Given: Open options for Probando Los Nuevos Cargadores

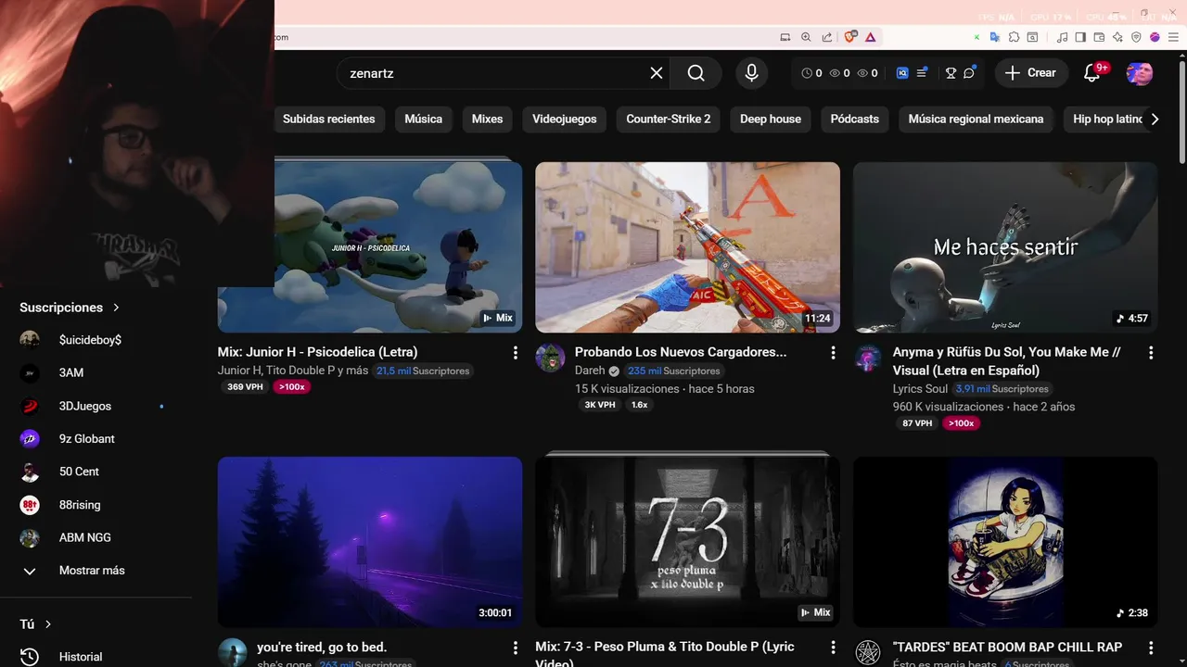Looking at the screenshot, I should pos(833,353).
